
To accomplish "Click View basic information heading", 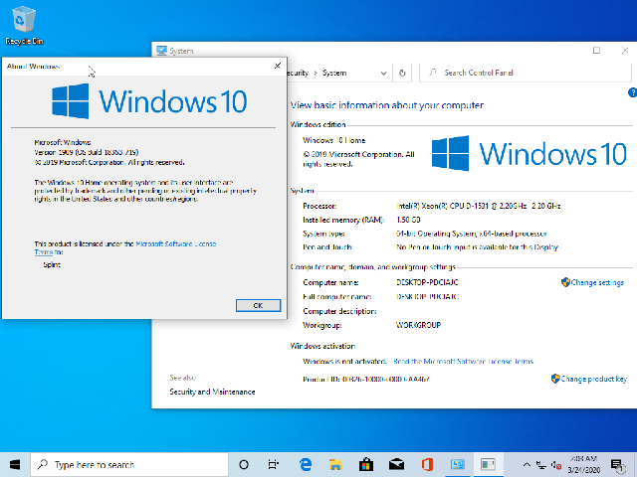I will click(x=387, y=105).
